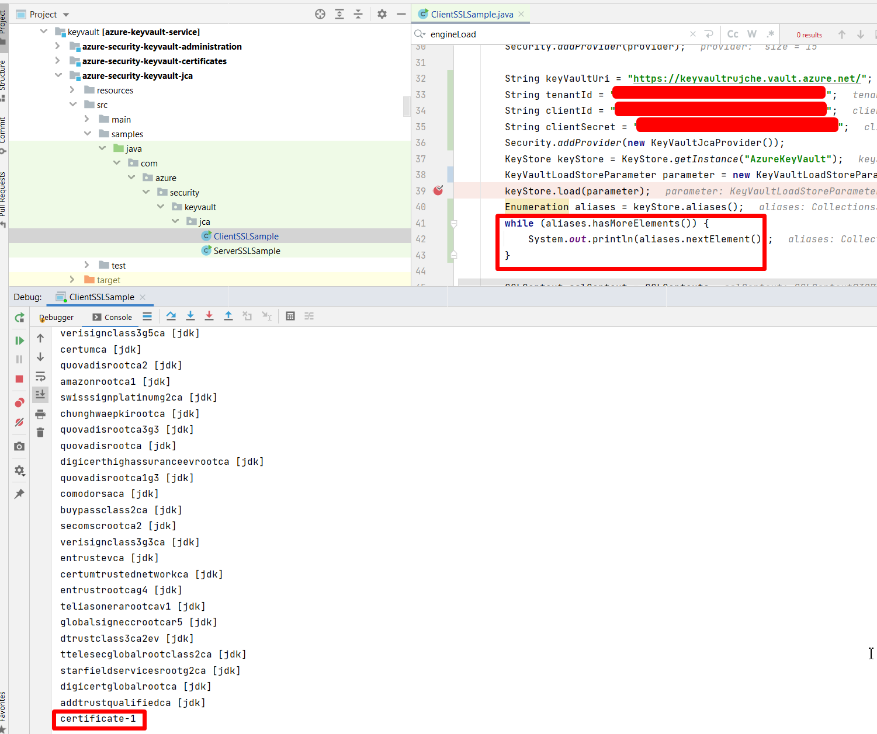
Task: Resume program execution
Action: [x=19, y=340]
